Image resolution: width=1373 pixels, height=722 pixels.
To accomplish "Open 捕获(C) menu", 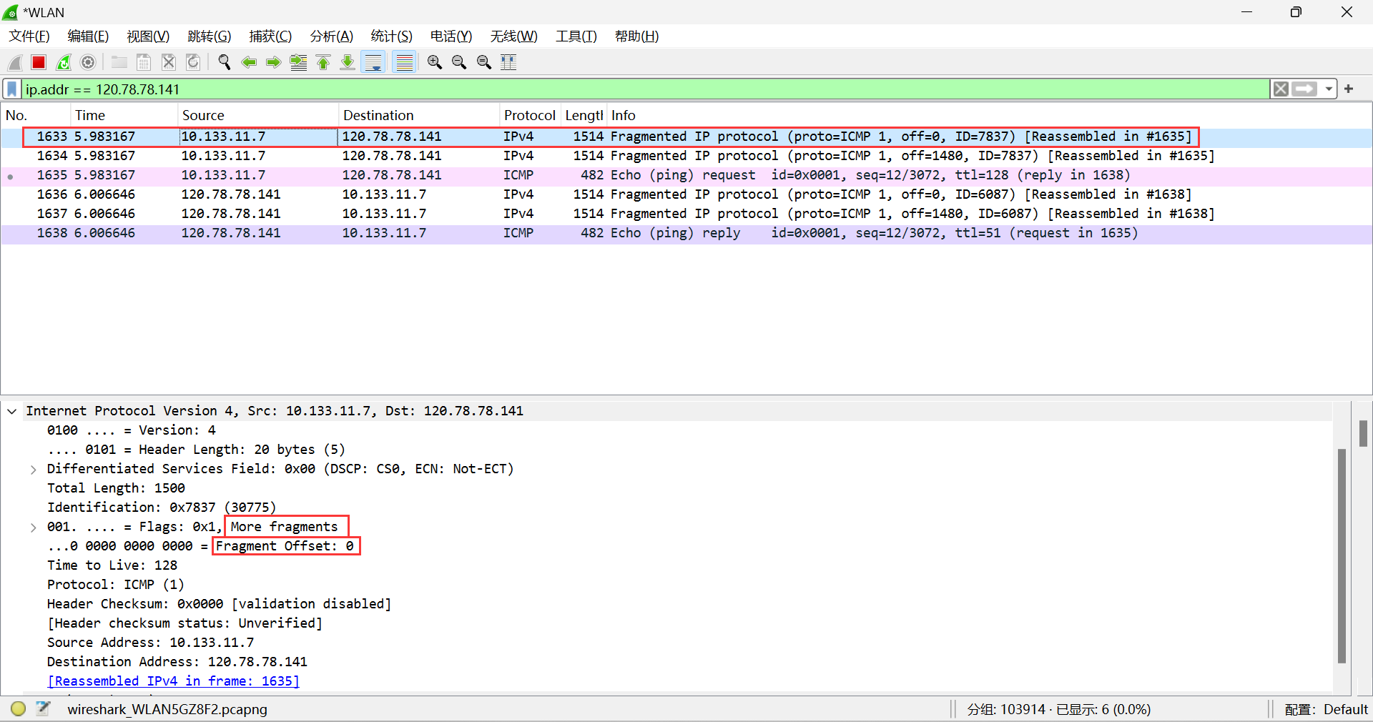I will [x=270, y=36].
